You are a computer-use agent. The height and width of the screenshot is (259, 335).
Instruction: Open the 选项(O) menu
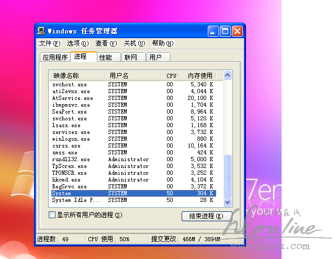[x=77, y=43]
